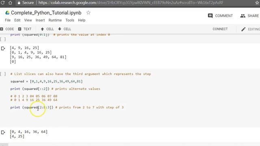Open the Help menu
This screenshot has height=146, width=260.
[x=82, y=20]
